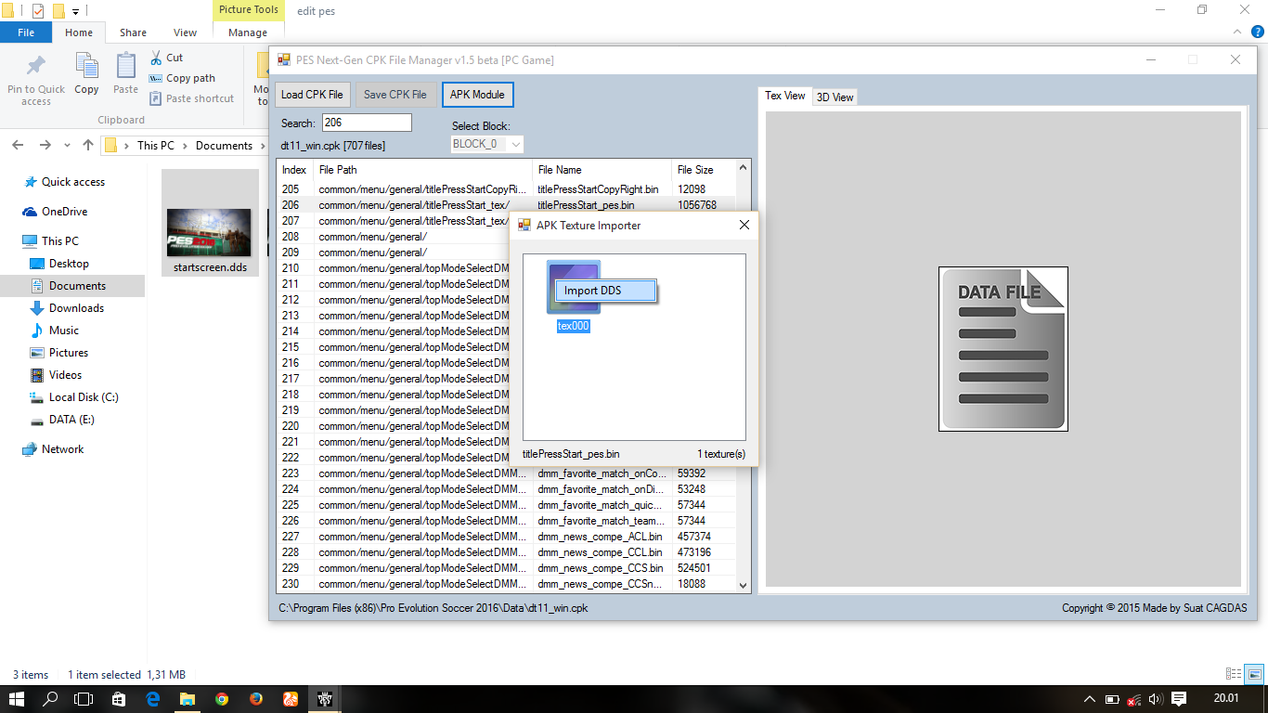The width and height of the screenshot is (1268, 713).
Task: Click the Copy icon in ribbon
Action: 86,67
